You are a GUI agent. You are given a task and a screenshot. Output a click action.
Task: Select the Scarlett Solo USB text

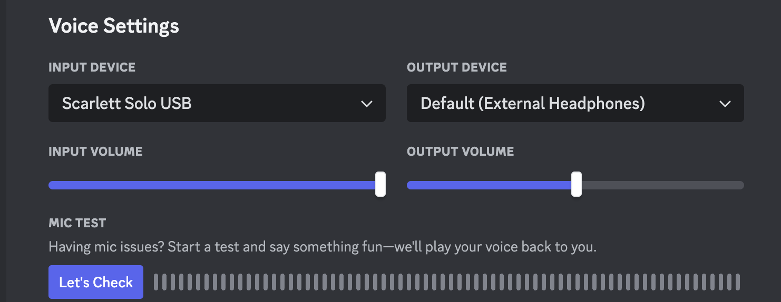click(x=127, y=103)
